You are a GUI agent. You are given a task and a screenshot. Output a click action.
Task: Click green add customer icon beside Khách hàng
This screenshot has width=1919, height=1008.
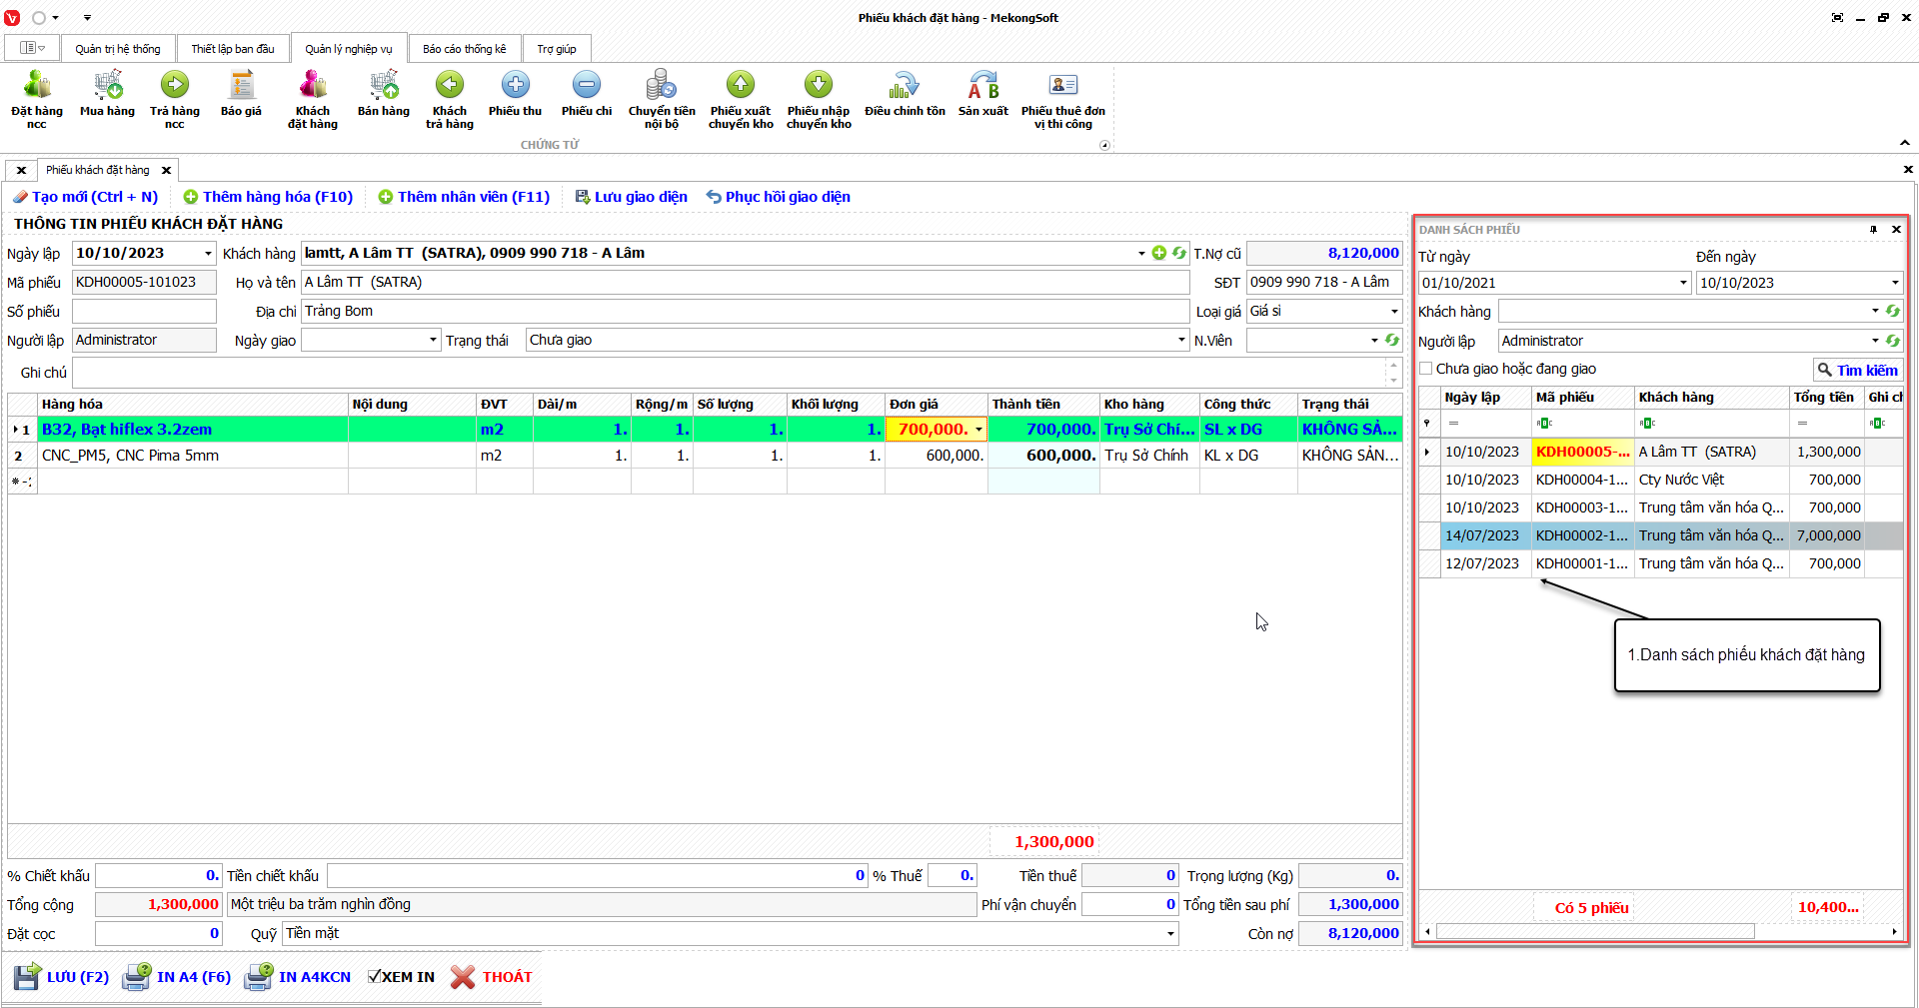(1159, 254)
